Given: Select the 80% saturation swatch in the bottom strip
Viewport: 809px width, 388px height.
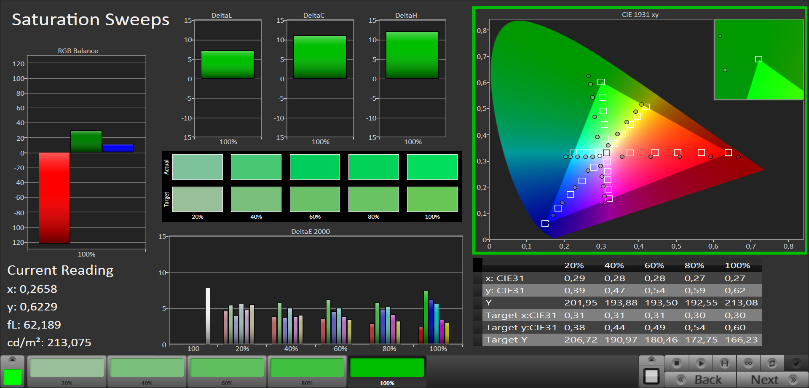Looking at the screenshot, I should pos(307,371).
